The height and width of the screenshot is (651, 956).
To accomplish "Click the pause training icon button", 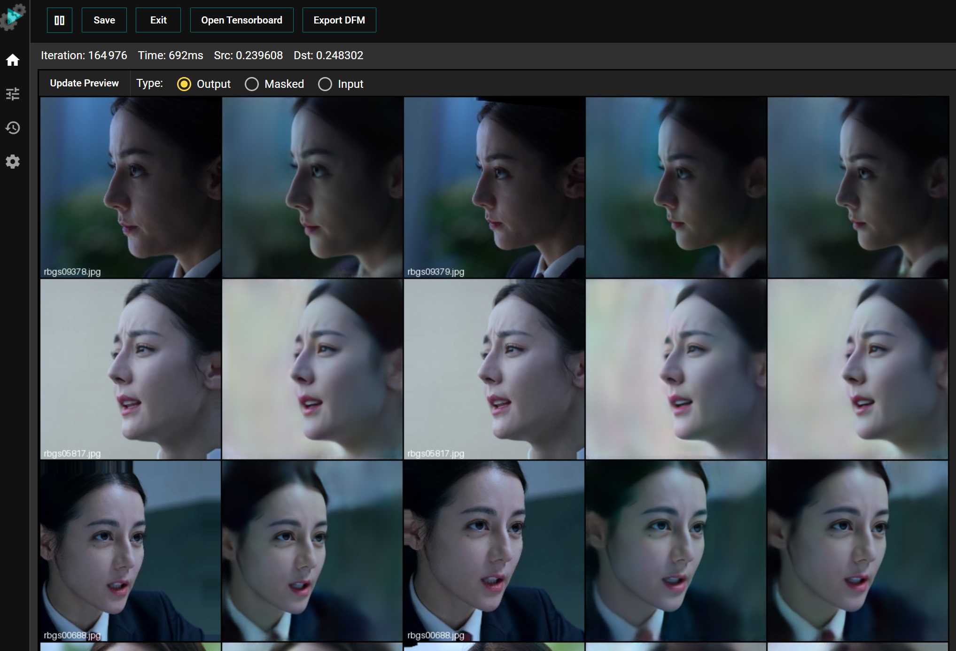I will [59, 20].
